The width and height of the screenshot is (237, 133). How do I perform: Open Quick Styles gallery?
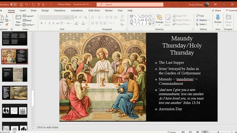pyautogui.click(x=168, y=20)
